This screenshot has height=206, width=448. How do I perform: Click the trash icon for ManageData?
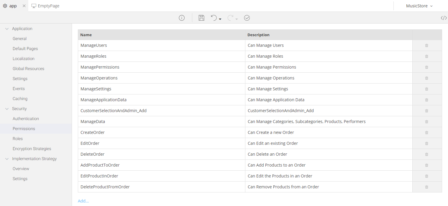point(426,122)
